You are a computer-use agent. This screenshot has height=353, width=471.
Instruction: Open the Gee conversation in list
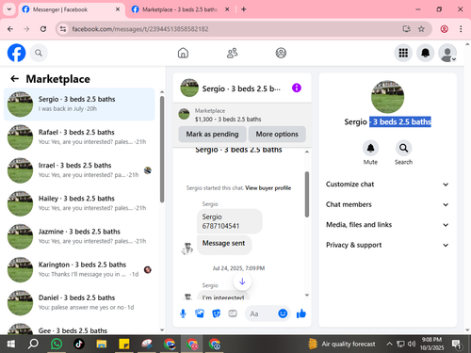pos(79,328)
